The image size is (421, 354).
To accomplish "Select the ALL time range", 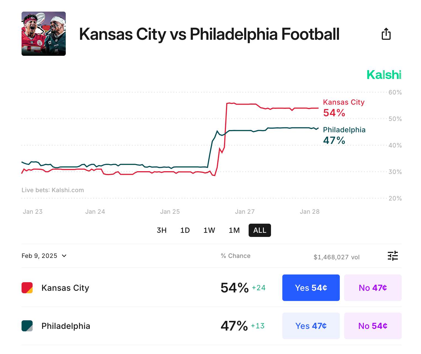I will point(260,230).
